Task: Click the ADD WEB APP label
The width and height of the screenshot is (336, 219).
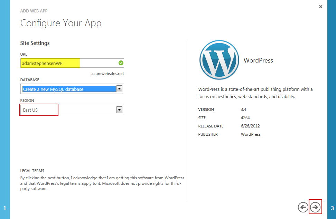Action: (x=34, y=11)
